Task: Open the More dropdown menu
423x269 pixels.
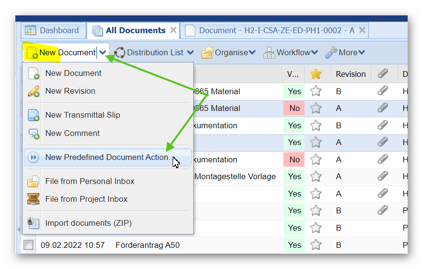Action: pos(345,52)
